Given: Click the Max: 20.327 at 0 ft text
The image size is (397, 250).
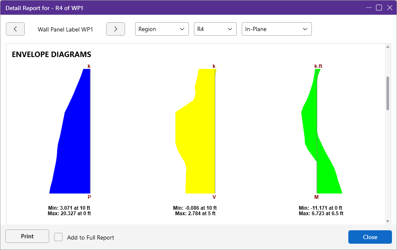Looking at the screenshot, I should [70, 214].
